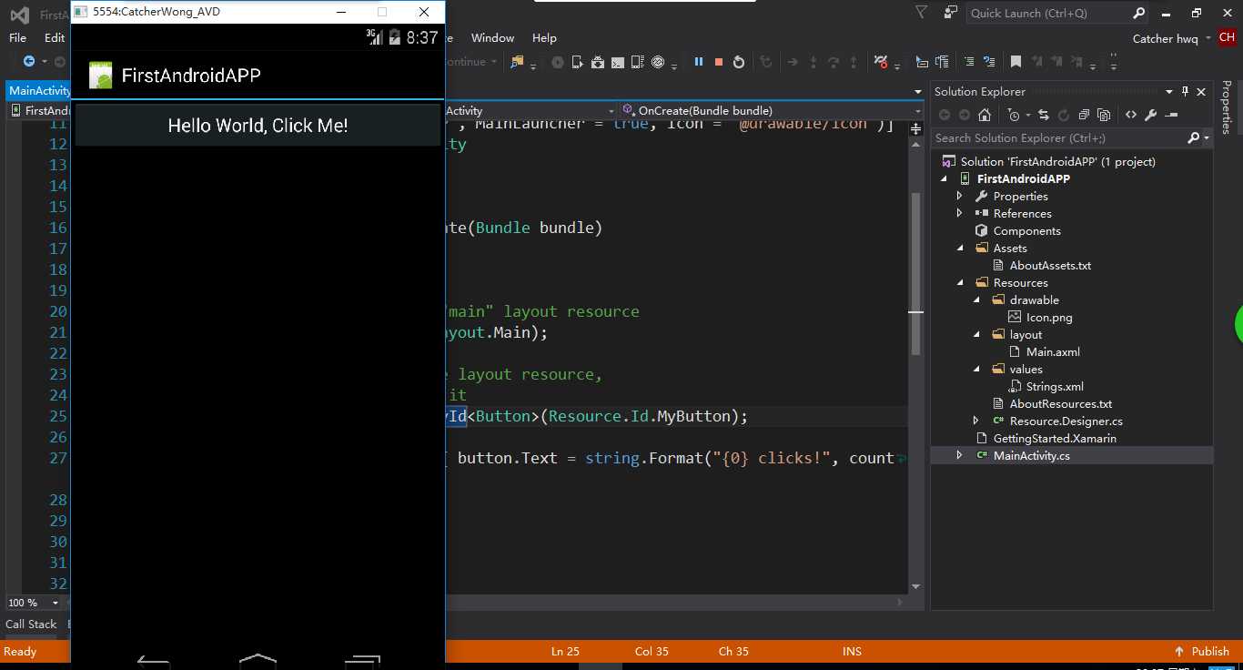1243x670 pixels.
Task: Click the feedback icon beside Quick Launch
Action: [951, 13]
